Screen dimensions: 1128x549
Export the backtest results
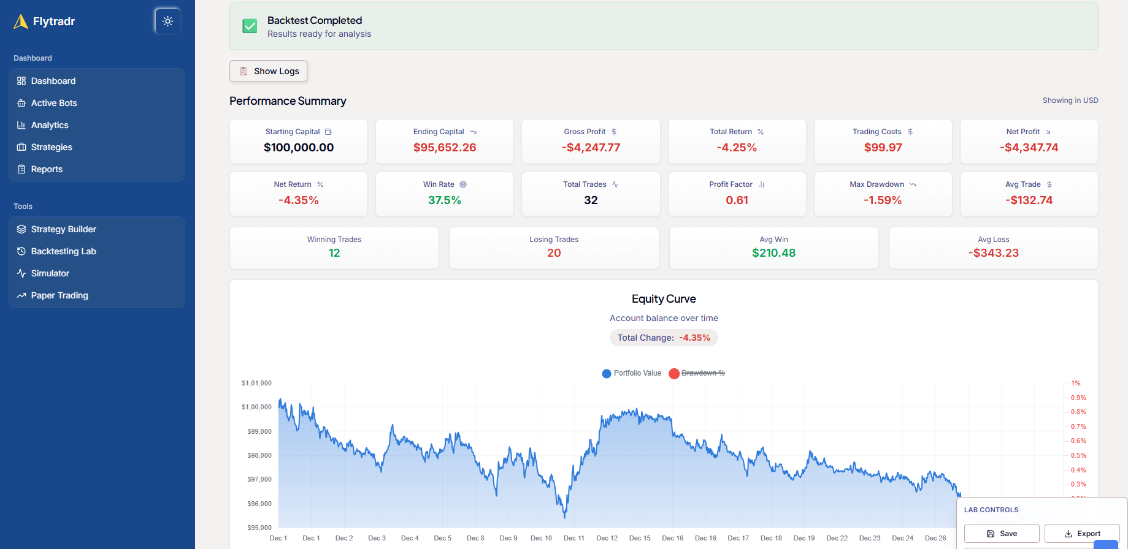[1081, 534]
